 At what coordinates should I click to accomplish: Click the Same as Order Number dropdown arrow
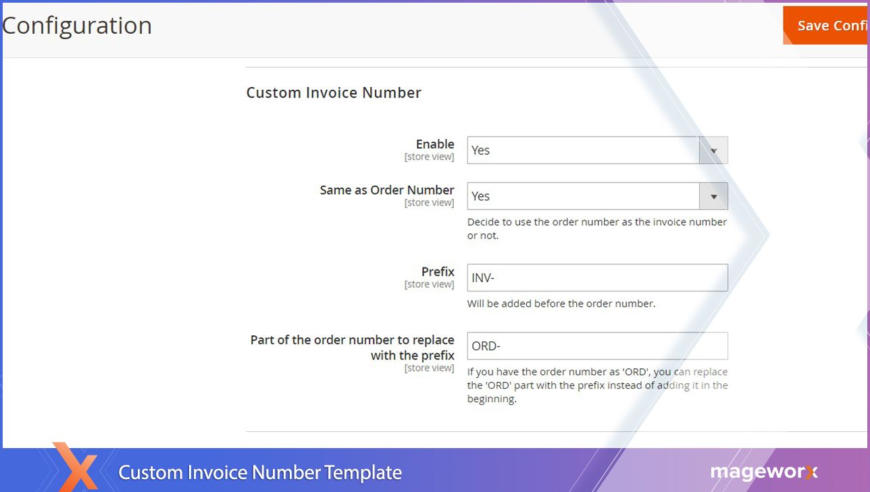[713, 196]
